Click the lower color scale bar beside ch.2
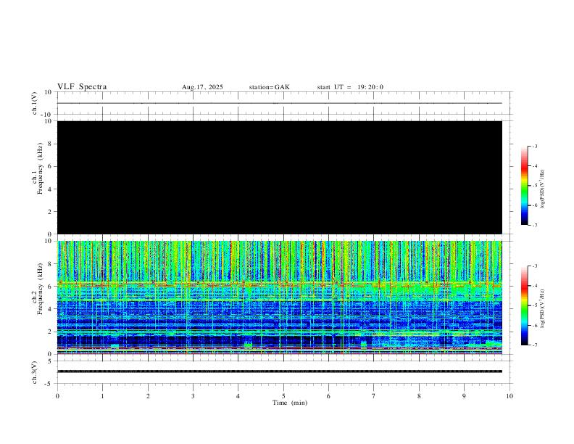The height and width of the screenshot is (444, 574). (524, 305)
